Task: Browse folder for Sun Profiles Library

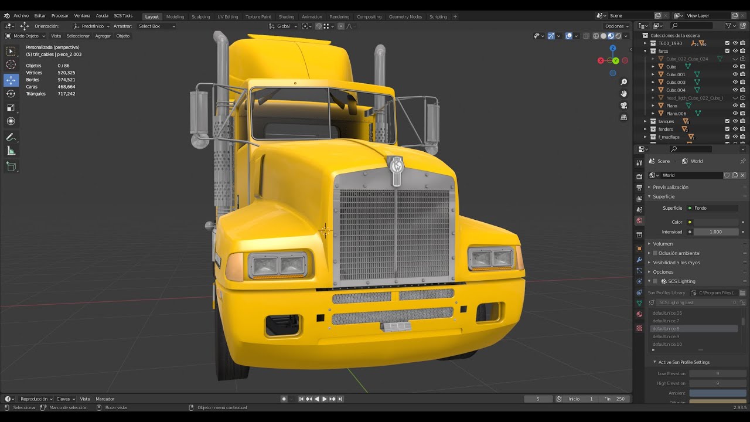Action: pos(742,292)
